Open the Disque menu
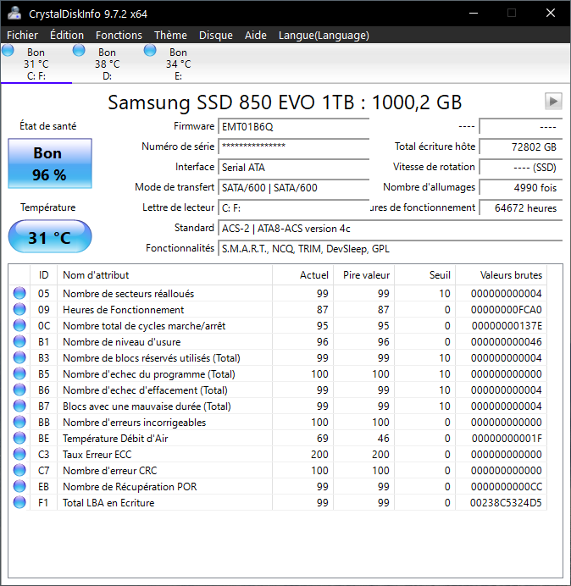The width and height of the screenshot is (571, 586). 216,35
